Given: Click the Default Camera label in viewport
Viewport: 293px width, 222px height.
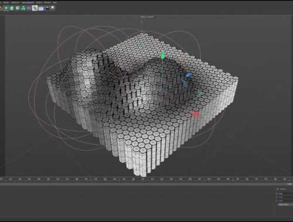Looking at the screenshot, I should coord(146,17).
